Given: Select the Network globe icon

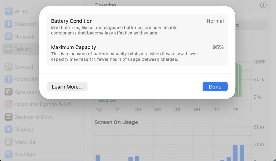Looking at the screenshot, I should [9, 37].
